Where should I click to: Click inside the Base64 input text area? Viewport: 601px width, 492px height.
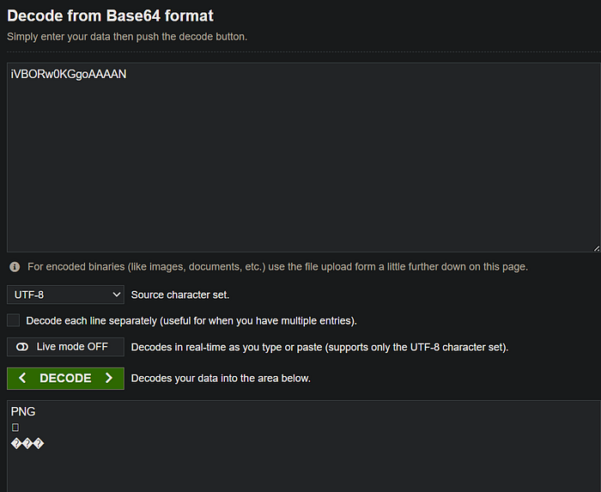304,157
